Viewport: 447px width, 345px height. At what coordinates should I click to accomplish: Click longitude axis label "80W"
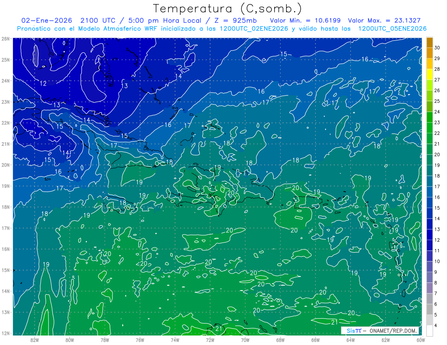coord(70,340)
